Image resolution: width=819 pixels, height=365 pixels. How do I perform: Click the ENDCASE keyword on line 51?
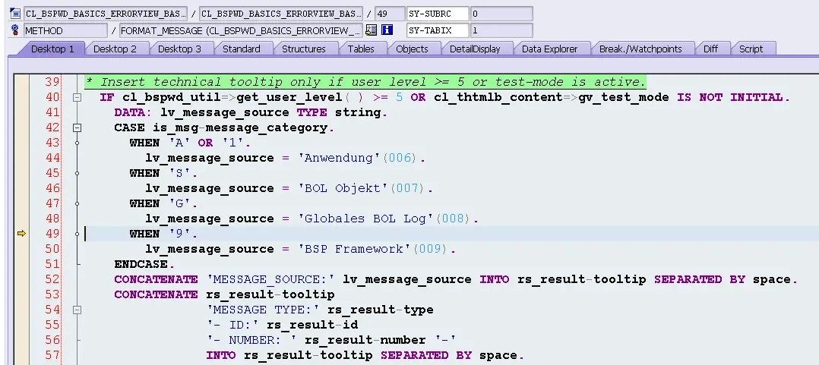point(141,264)
